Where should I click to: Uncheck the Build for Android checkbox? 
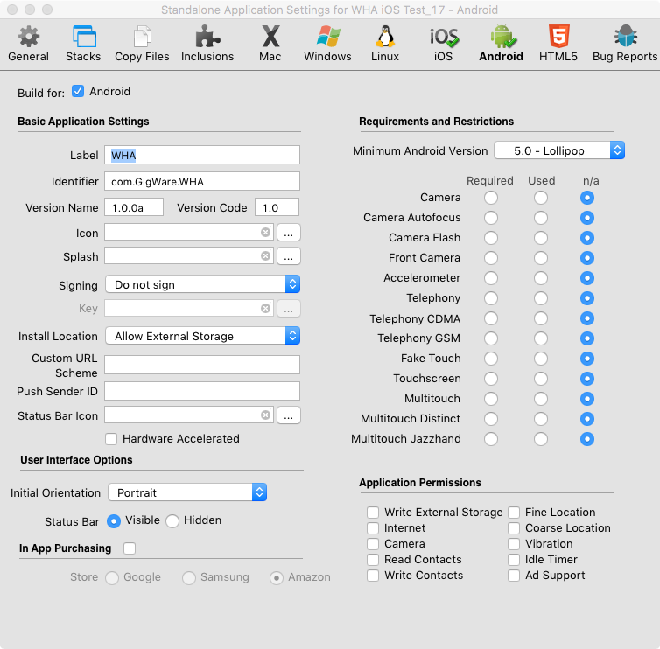tap(78, 92)
